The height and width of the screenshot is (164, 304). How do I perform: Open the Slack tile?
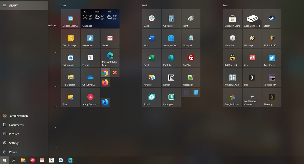151,19
